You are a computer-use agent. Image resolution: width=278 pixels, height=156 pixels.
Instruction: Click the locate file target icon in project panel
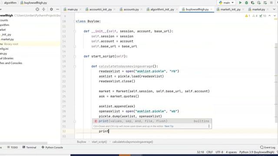37,10
